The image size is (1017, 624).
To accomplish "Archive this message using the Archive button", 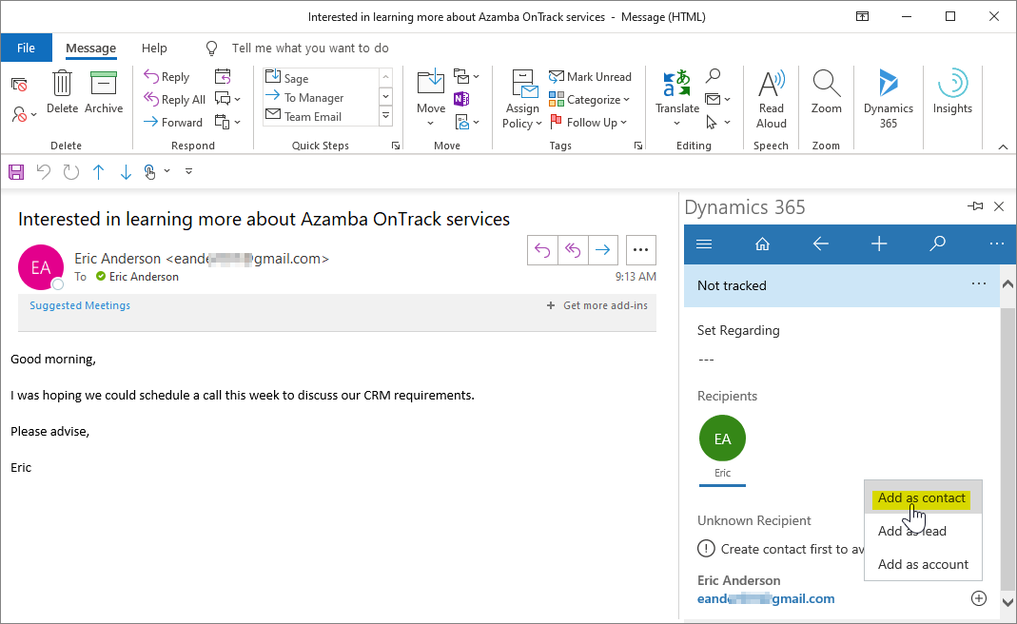I will (x=103, y=92).
